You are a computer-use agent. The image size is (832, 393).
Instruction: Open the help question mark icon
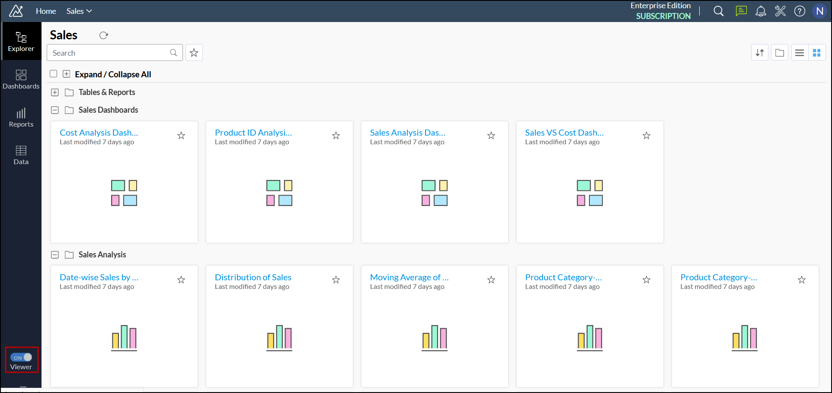pyautogui.click(x=800, y=11)
